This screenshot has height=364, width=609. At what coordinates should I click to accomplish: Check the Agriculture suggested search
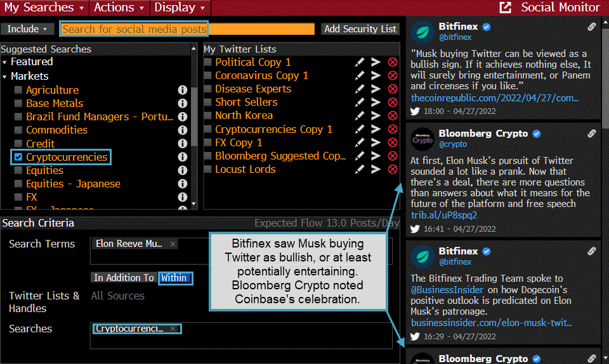(18, 90)
